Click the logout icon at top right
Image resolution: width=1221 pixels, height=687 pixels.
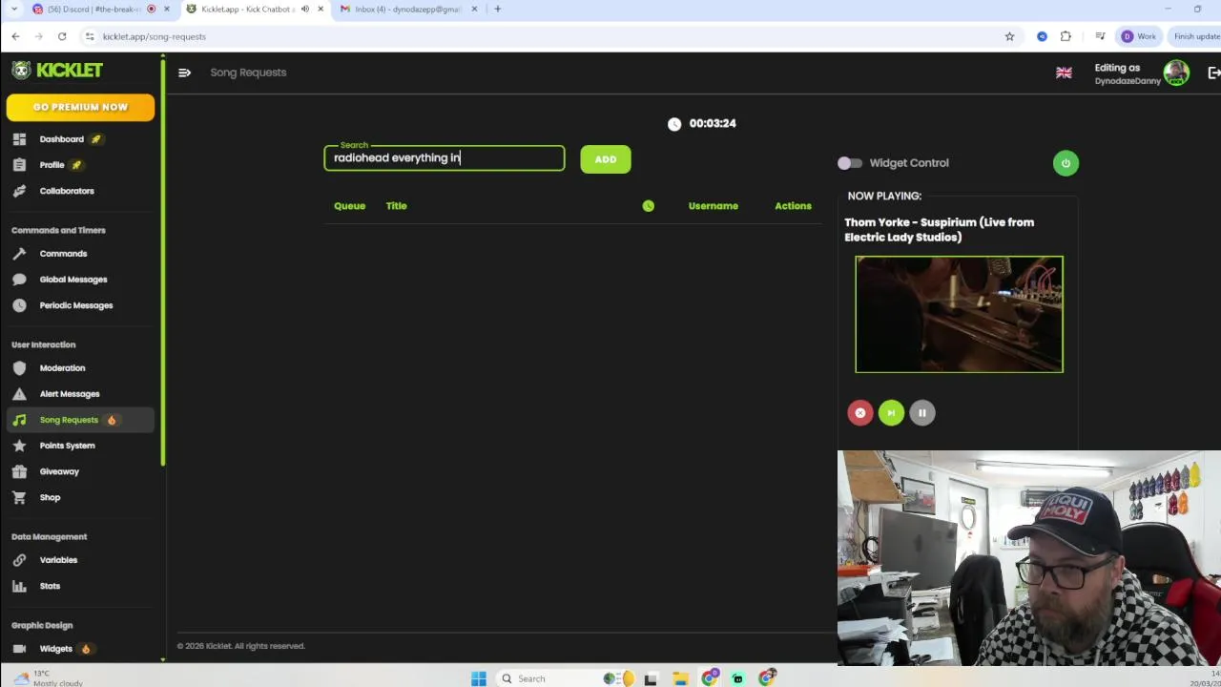click(x=1213, y=73)
